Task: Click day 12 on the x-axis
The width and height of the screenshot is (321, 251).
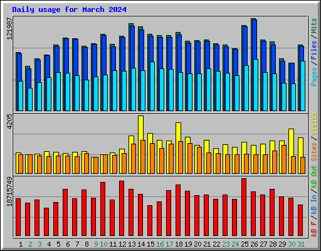Action: pyautogui.click(x=122, y=244)
